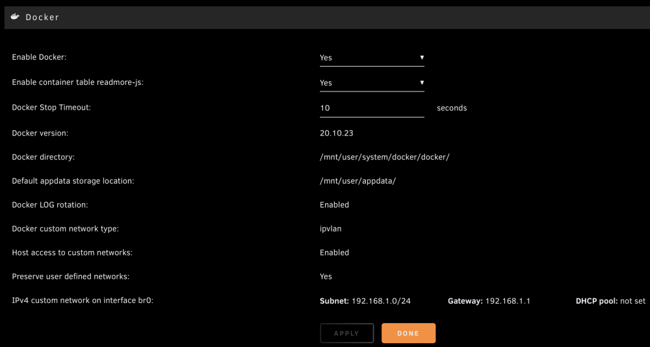
Task: Click the greyed-out Apply button
Action: point(346,333)
